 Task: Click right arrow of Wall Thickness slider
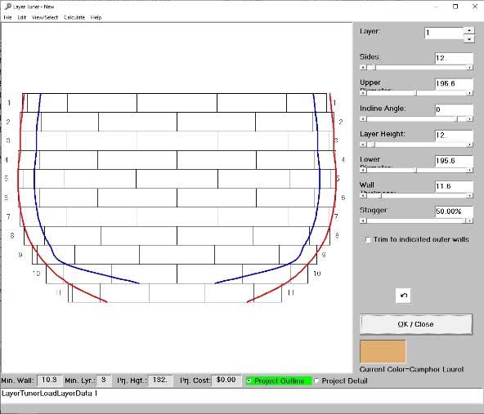pos(469,195)
